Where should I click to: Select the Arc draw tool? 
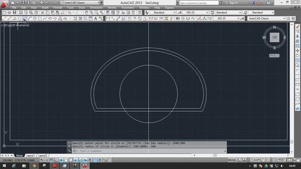(30, 18)
